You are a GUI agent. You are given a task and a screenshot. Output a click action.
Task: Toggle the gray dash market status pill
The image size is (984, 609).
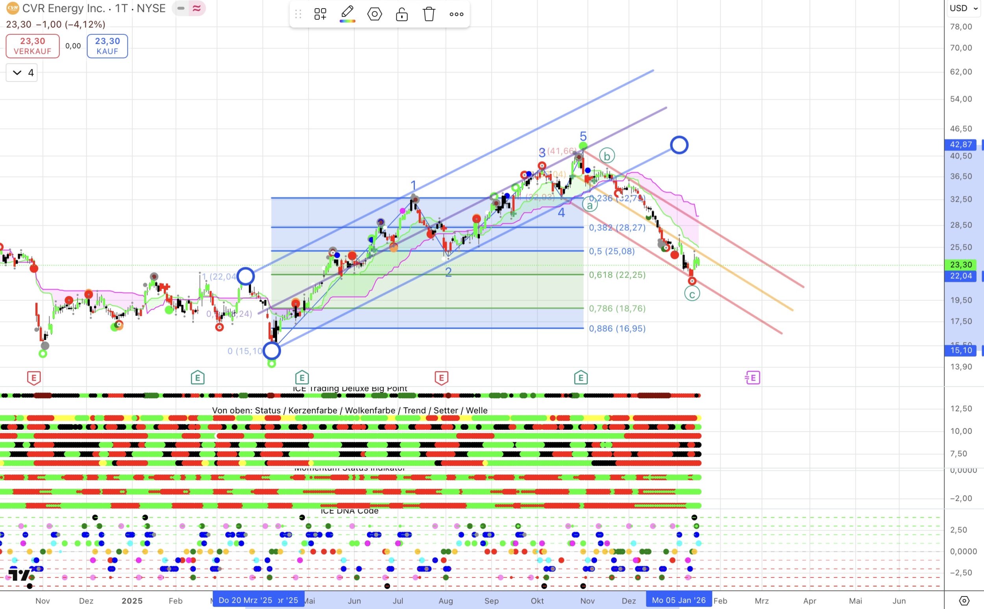tap(181, 8)
